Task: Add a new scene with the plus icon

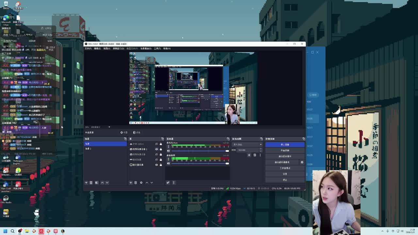Action: (86, 183)
